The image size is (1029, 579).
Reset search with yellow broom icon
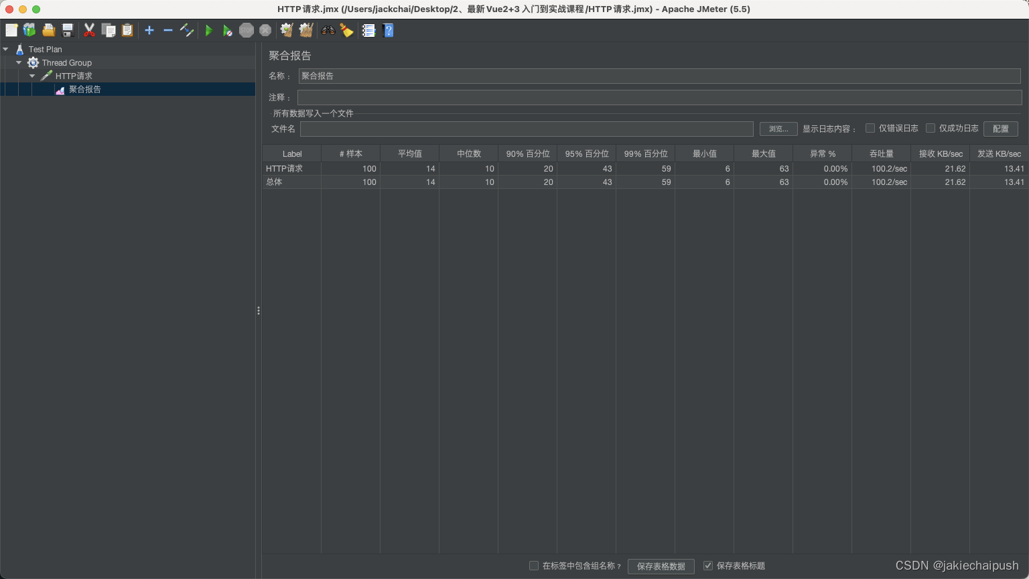pos(346,30)
